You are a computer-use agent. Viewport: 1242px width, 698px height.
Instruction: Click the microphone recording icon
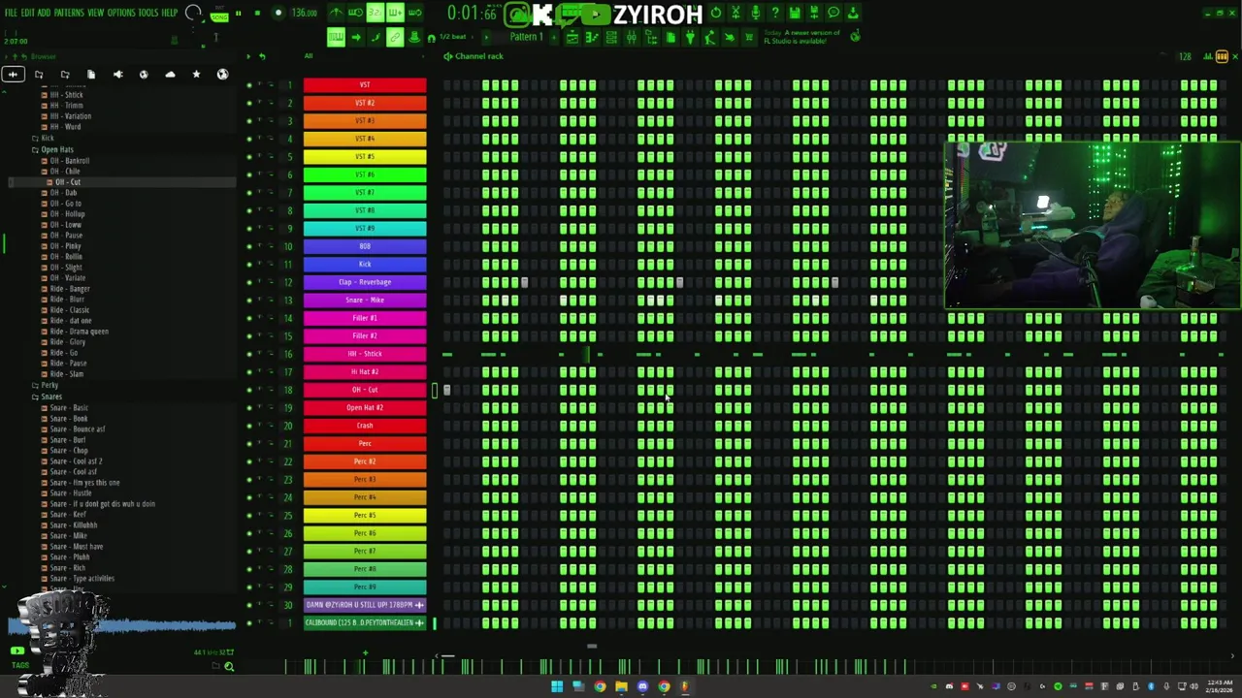coord(755,13)
